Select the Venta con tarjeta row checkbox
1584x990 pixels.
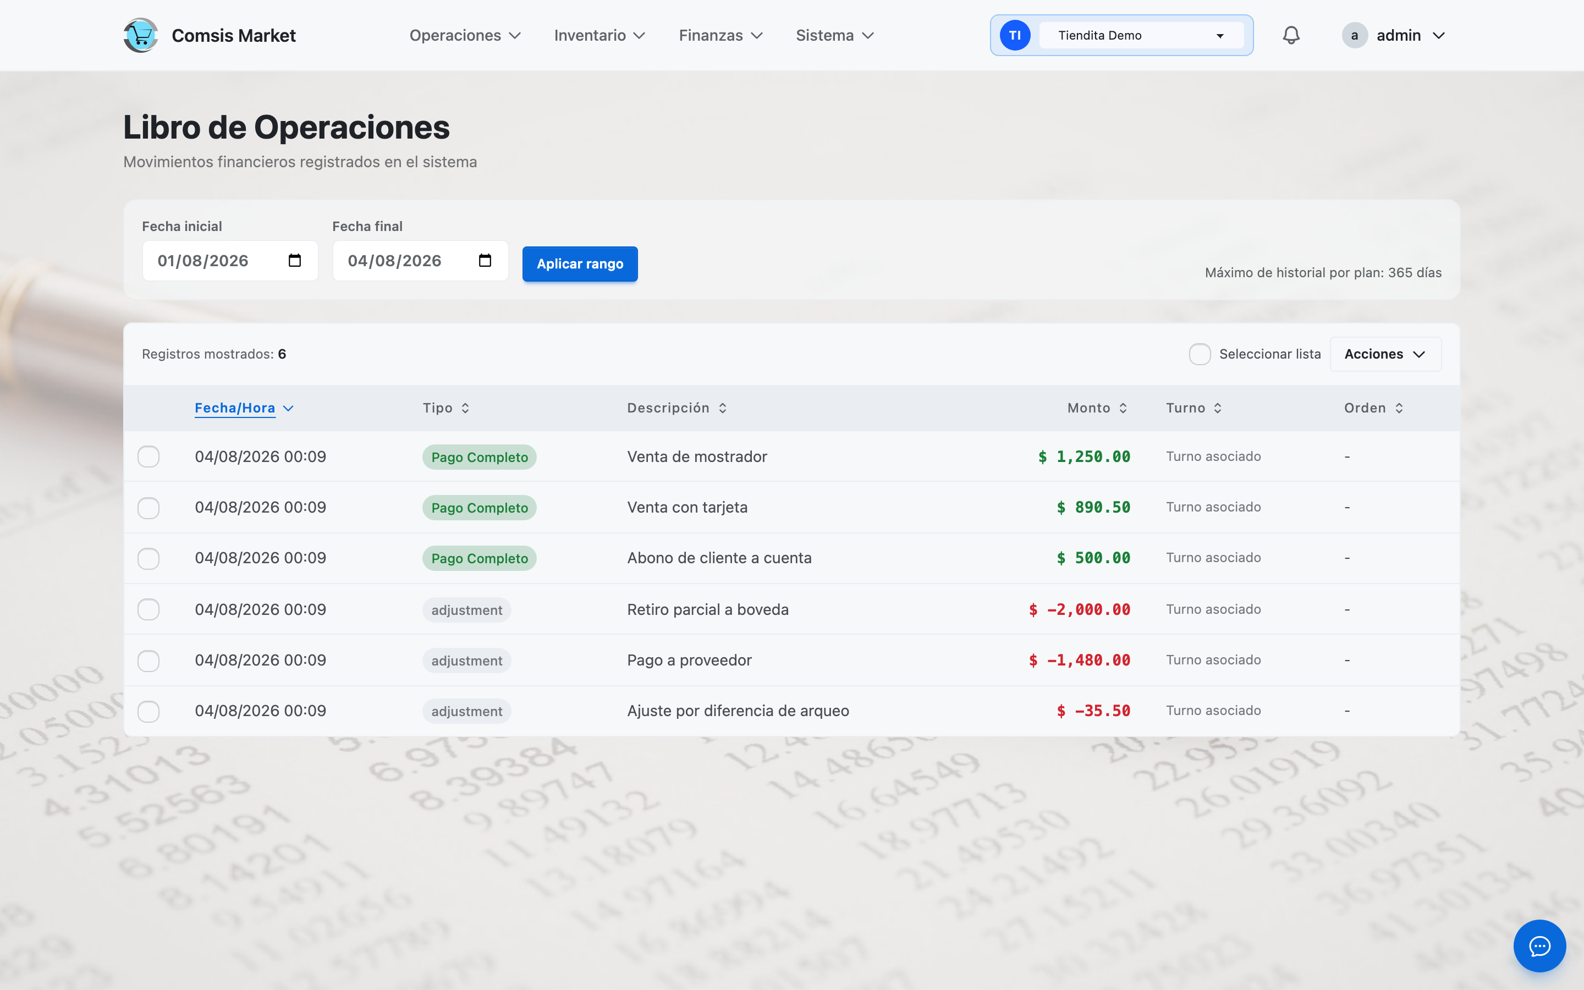[x=148, y=508]
